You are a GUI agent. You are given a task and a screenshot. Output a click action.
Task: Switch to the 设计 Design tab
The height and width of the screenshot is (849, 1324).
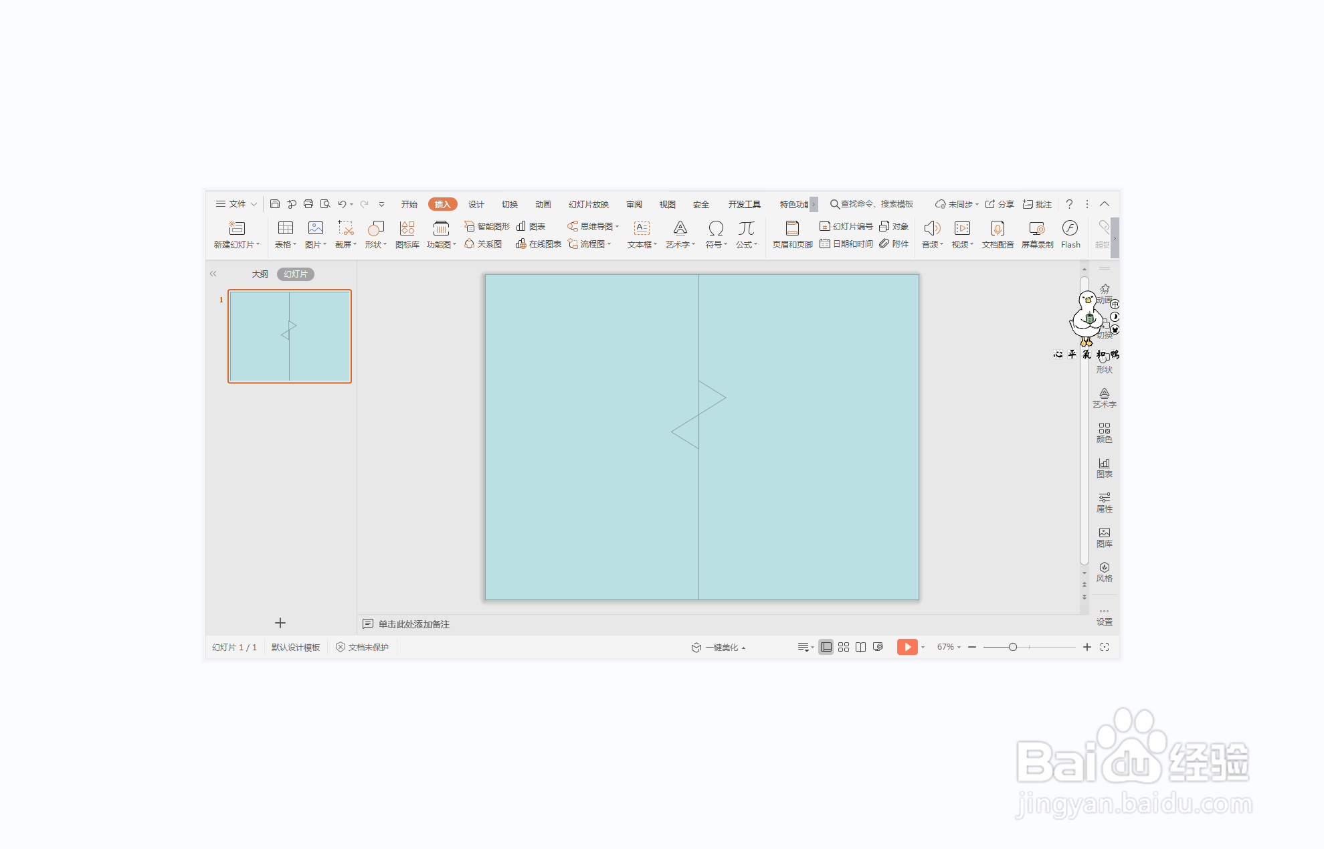pyautogui.click(x=476, y=204)
